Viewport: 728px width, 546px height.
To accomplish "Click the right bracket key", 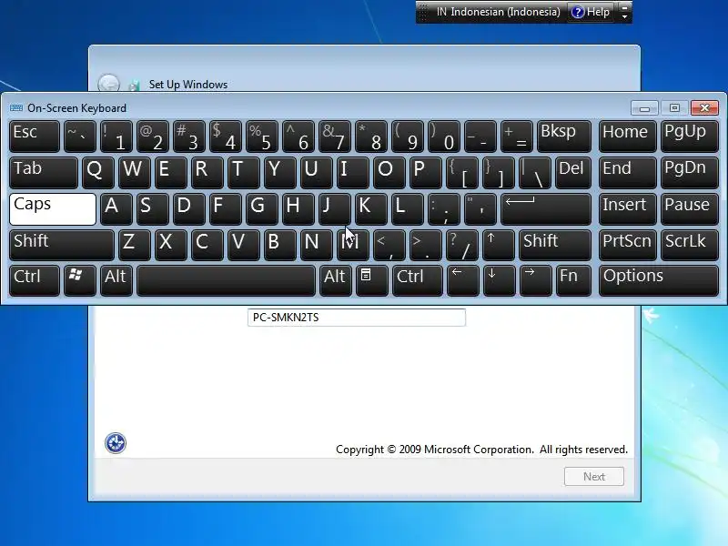I will (x=499, y=173).
